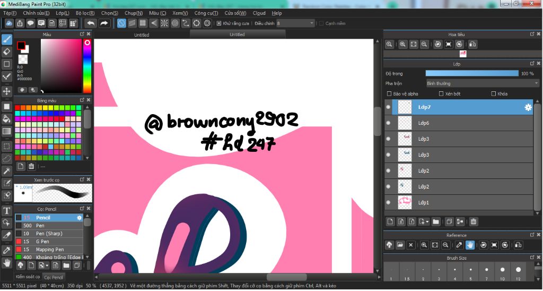Viewport: 543px width, 291px height.
Task: Toggle Khử răng cưa anti-aliasing checkbox
Action: click(219, 23)
